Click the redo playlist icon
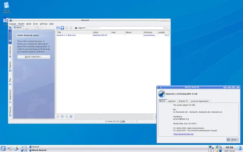This screenshot has height=152, width=243. (x=71, y=28)
